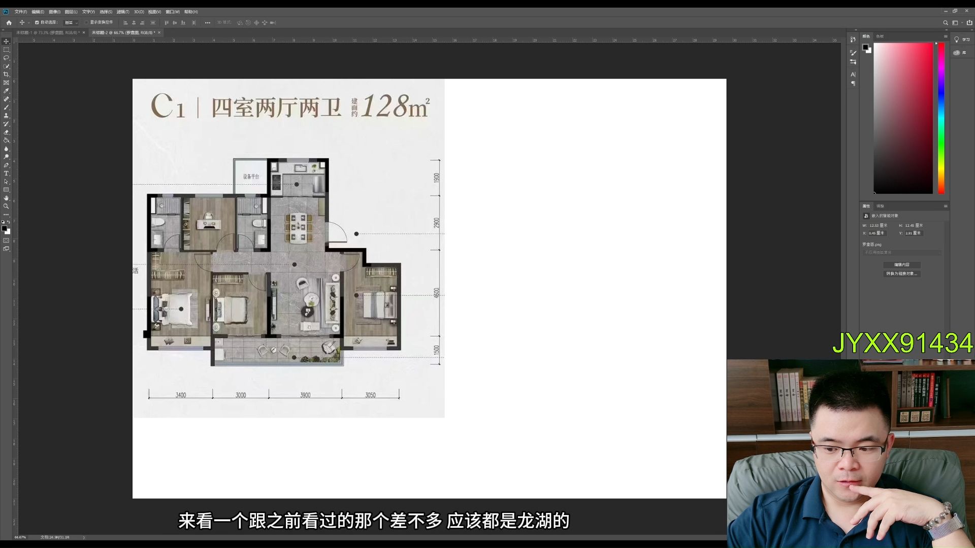
Task: Open the disabled 不应用图层复合 layer comp dropdown
Action: pyautogui.click(x=902, y=252)
